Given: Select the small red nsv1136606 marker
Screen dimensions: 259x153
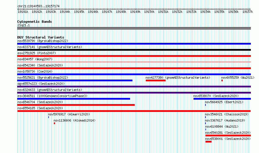Looking at the screenshot, I should pos(54,123).
